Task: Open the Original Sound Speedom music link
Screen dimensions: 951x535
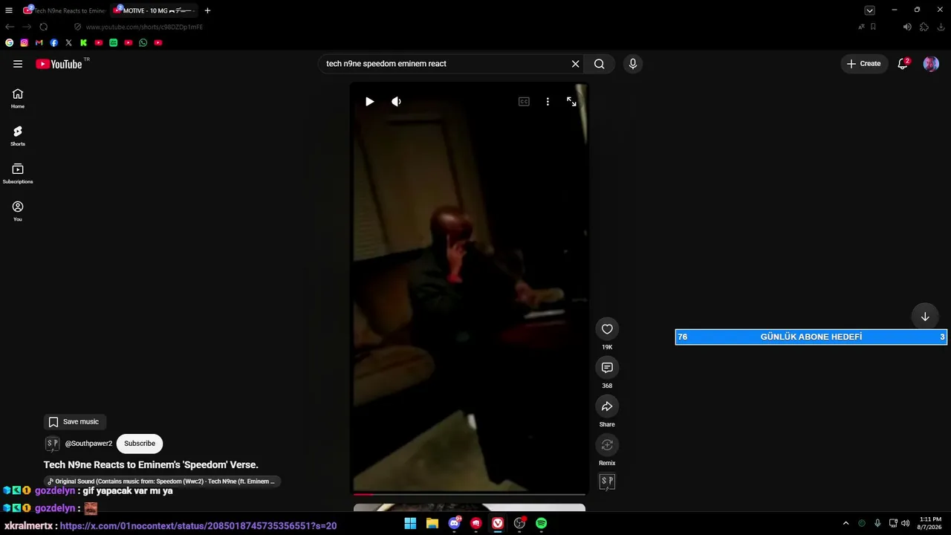Action: tap(161, 481)
